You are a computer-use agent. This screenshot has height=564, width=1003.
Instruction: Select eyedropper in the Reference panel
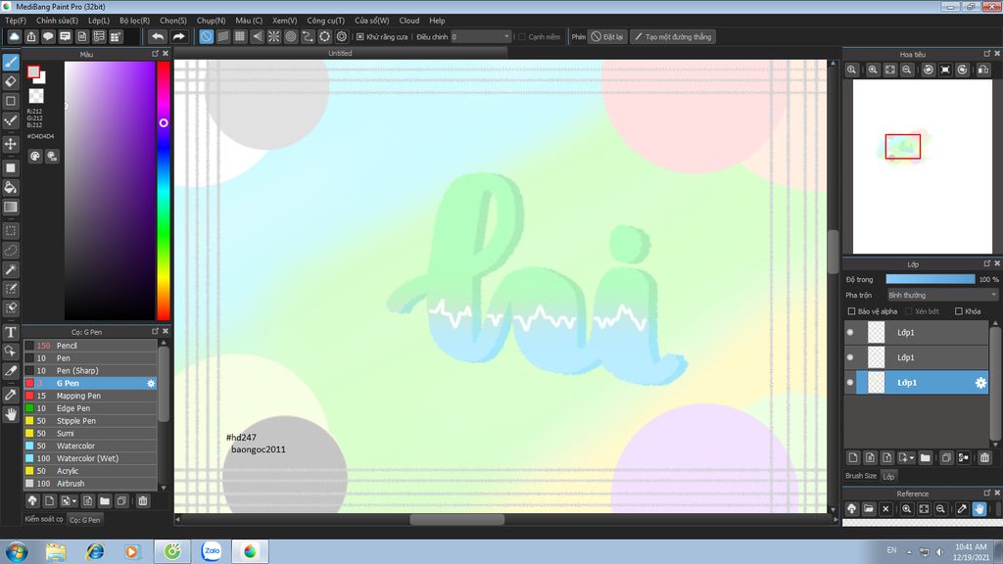[962, 509]
